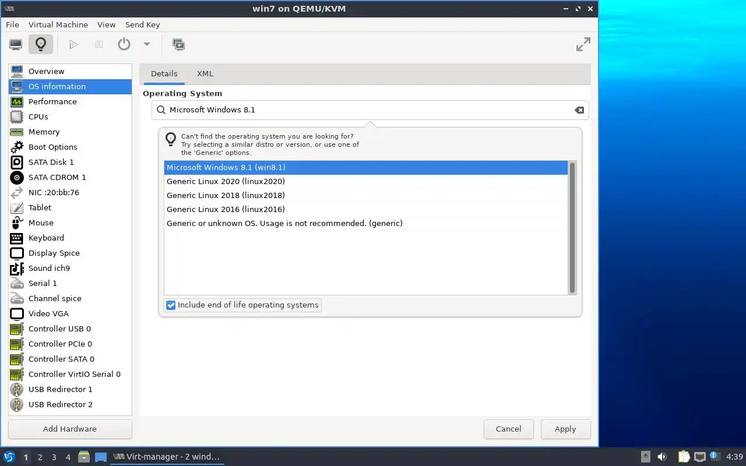The image size is (746, 466).
Task: Open the clipboard tray icon
Action: 684,457
